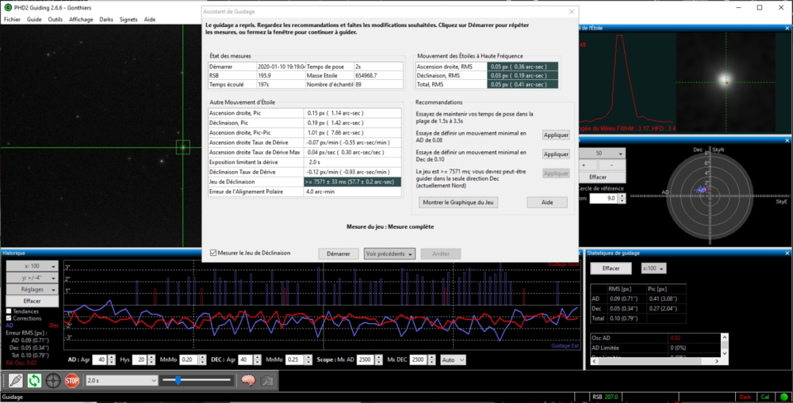Image resolution: width=793 pixels, height=403 pixels.
Task: Click Montrer le Graphique du Jeu button
Action: pyautogui.click(x=458, y=202)
